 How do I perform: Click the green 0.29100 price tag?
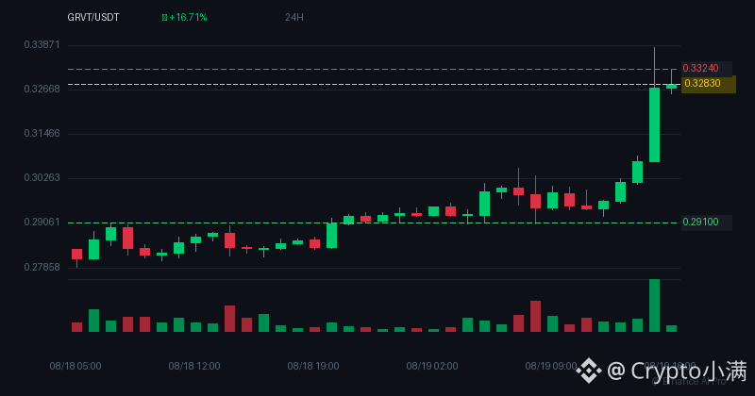pos(706,223)
